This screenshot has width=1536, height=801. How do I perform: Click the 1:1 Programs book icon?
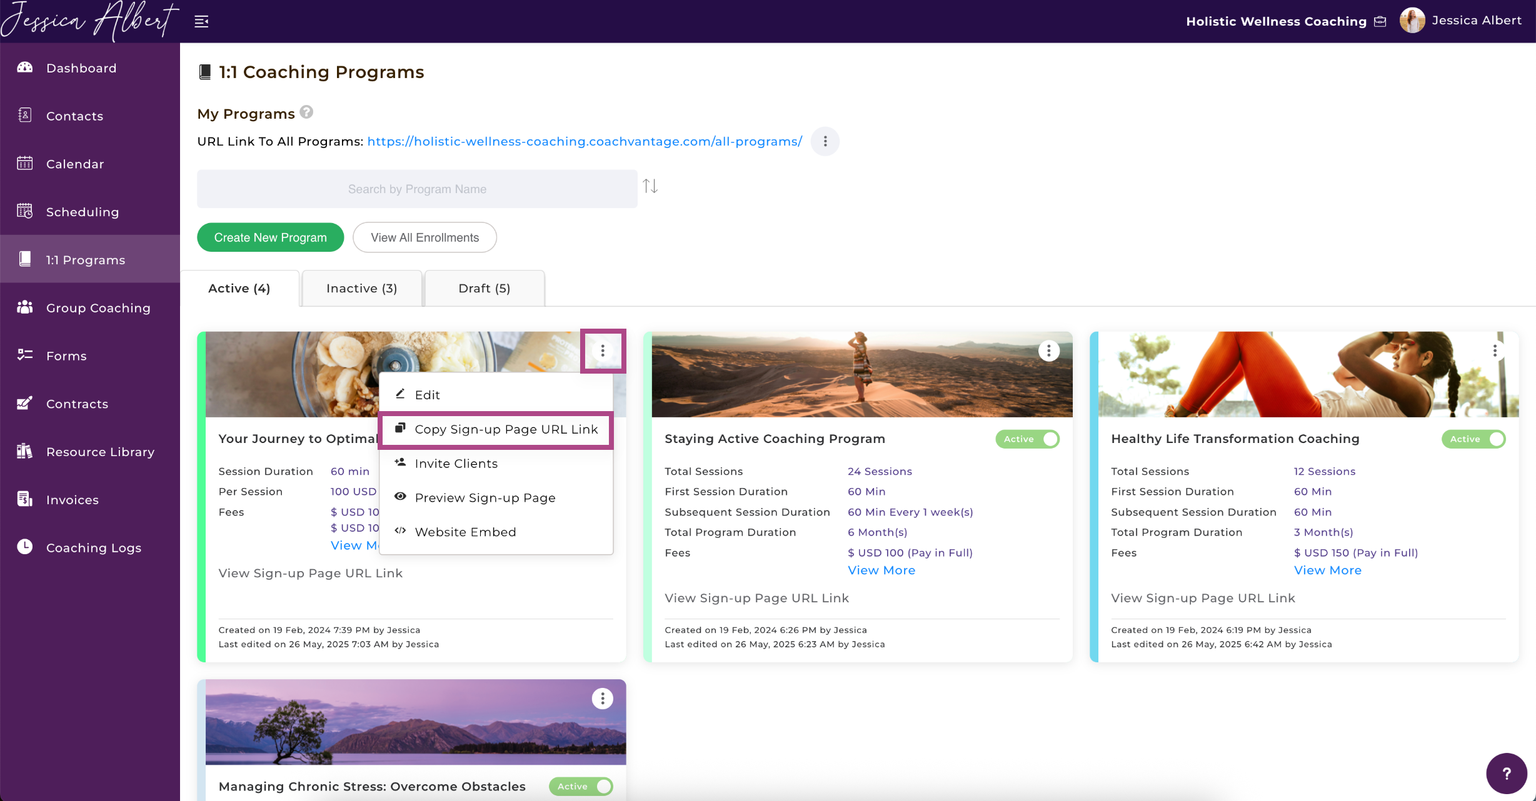coord(24,259)
